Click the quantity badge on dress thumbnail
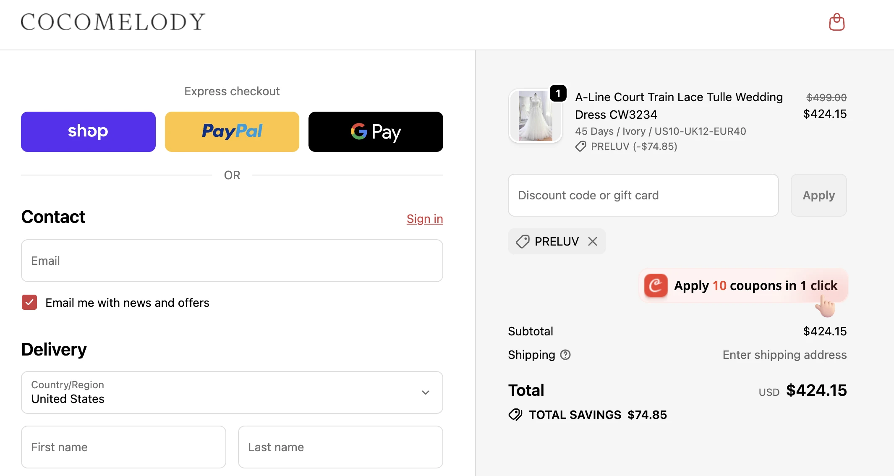The width and height of the screenshot is (894, 476). click(558, 93)
